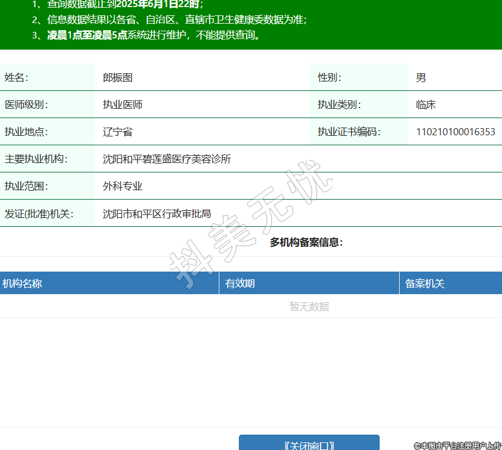Click the 有效期 column header
The height and width of the screenshot is (450, 502).
point(240,283)
